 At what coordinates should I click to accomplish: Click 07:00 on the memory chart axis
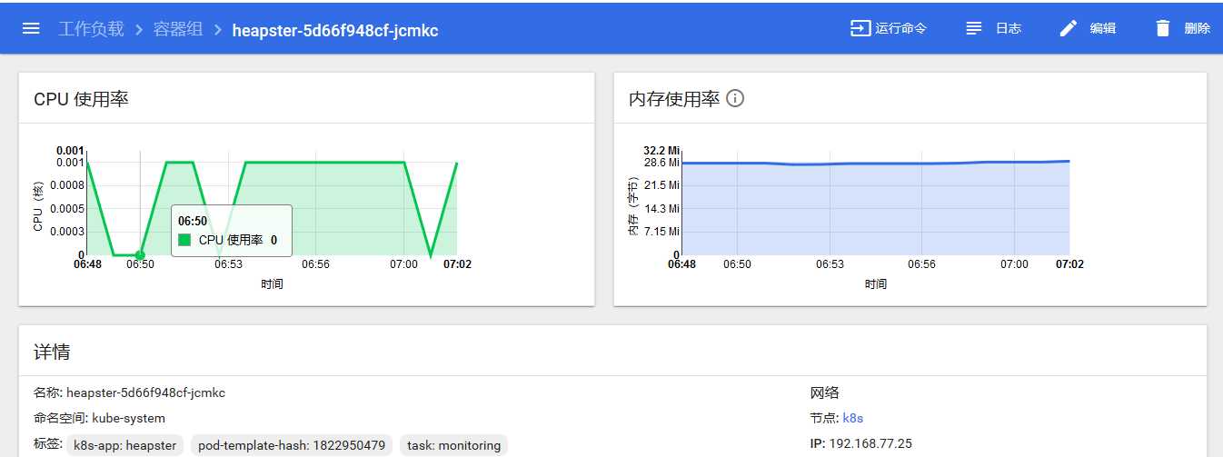click(x=1014, y=264)
